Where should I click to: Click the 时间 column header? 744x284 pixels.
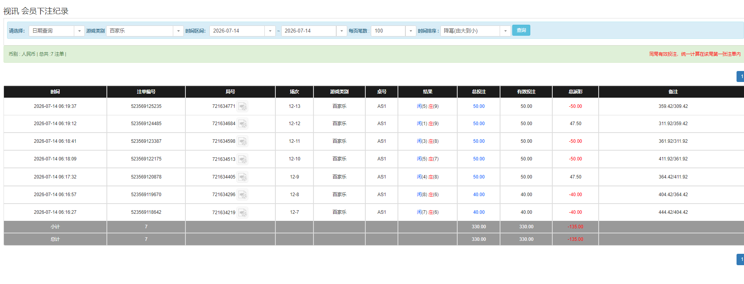[55, 92]
